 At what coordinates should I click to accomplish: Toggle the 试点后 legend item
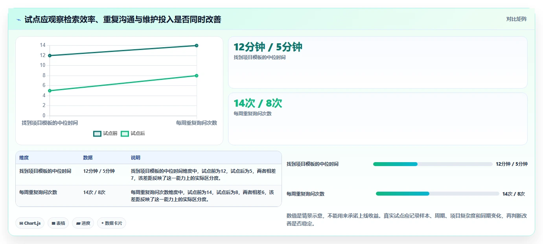tap(133, 134)
